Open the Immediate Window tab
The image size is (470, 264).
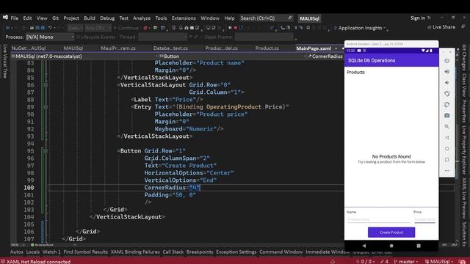328,252
